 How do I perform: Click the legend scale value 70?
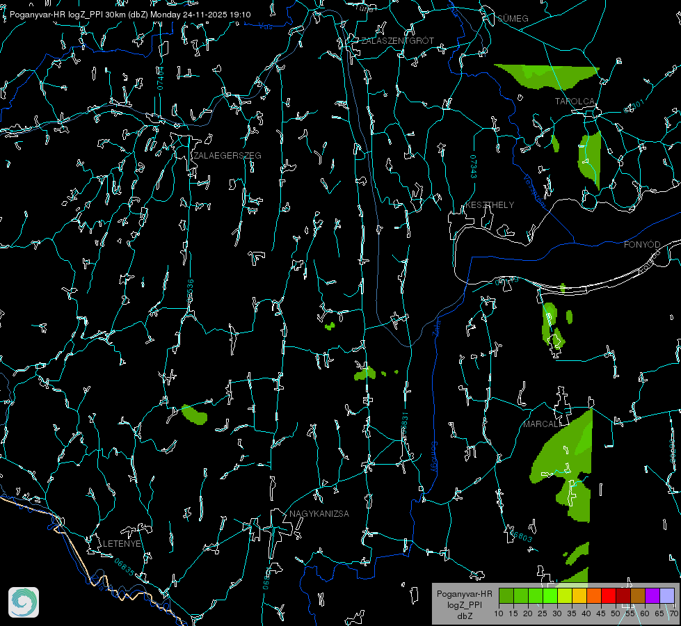[x=674, y=613]
